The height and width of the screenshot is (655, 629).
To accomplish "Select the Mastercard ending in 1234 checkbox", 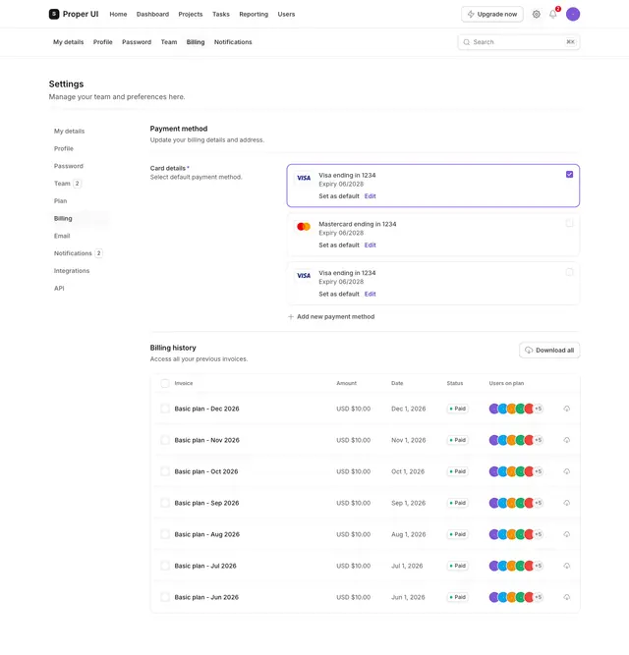I will [569, 223].
